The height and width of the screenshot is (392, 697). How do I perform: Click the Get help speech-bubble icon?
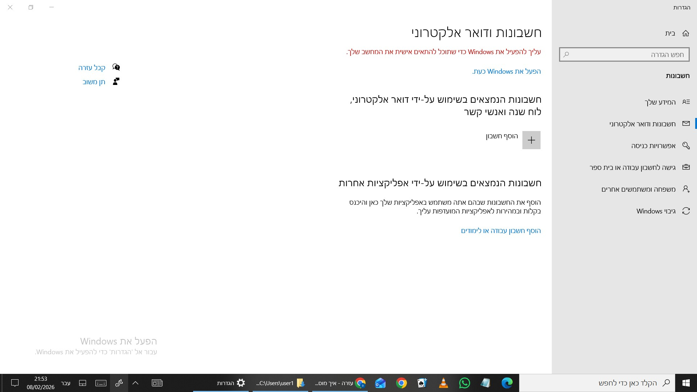(116, 67)
